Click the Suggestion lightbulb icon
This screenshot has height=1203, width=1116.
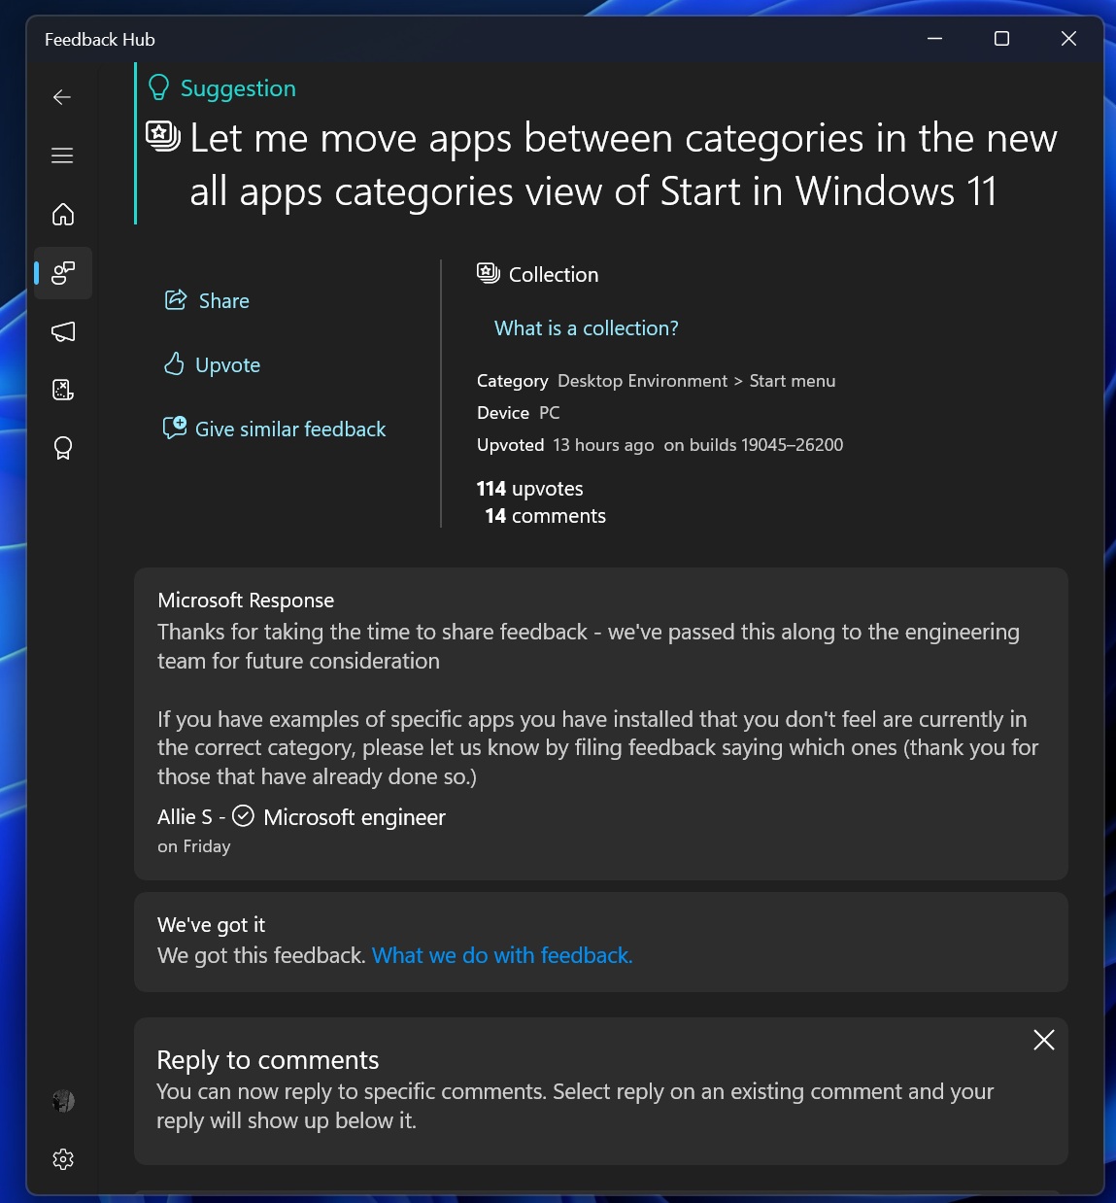(x=158, y=87)
